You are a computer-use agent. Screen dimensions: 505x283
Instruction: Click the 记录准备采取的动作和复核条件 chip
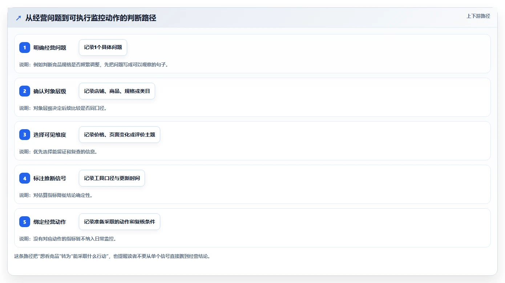coord(120,222)
